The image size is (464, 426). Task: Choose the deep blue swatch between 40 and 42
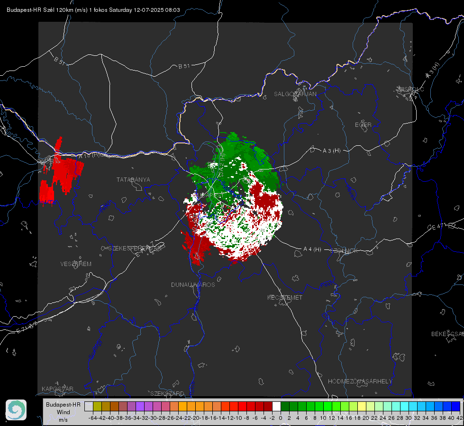click(x=455, y=406)
